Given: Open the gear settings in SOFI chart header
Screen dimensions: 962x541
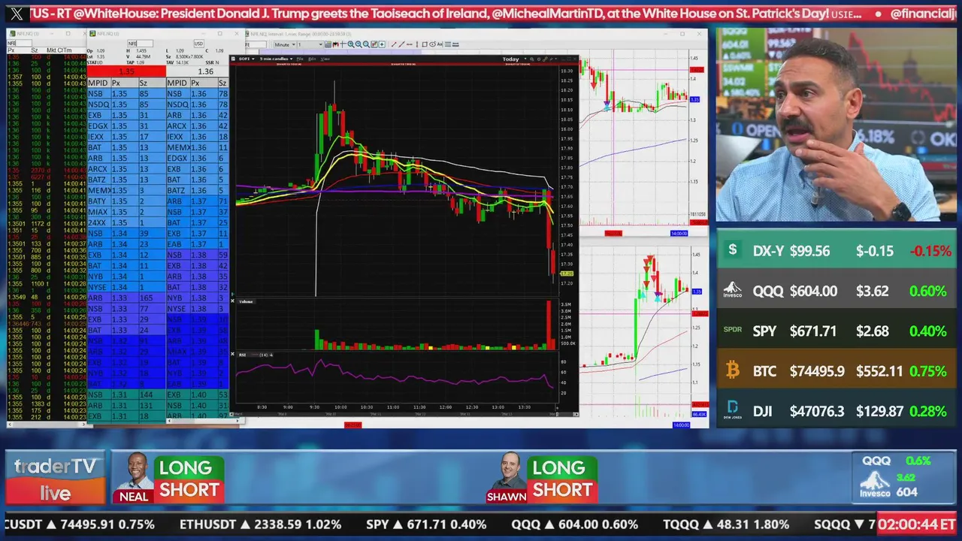Looking at the screenshot, I should pyautogui.click(x=538, y=59).
